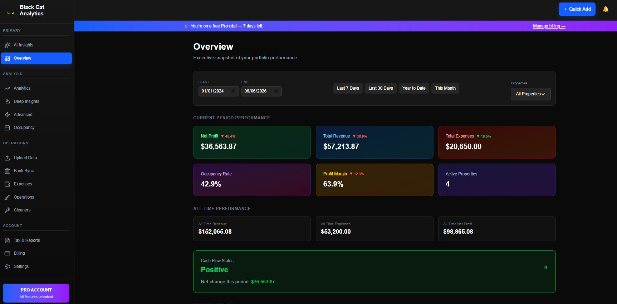Follow the Manage billing link
This screenshot has width=617, height=304.
(x=549, y=26)
